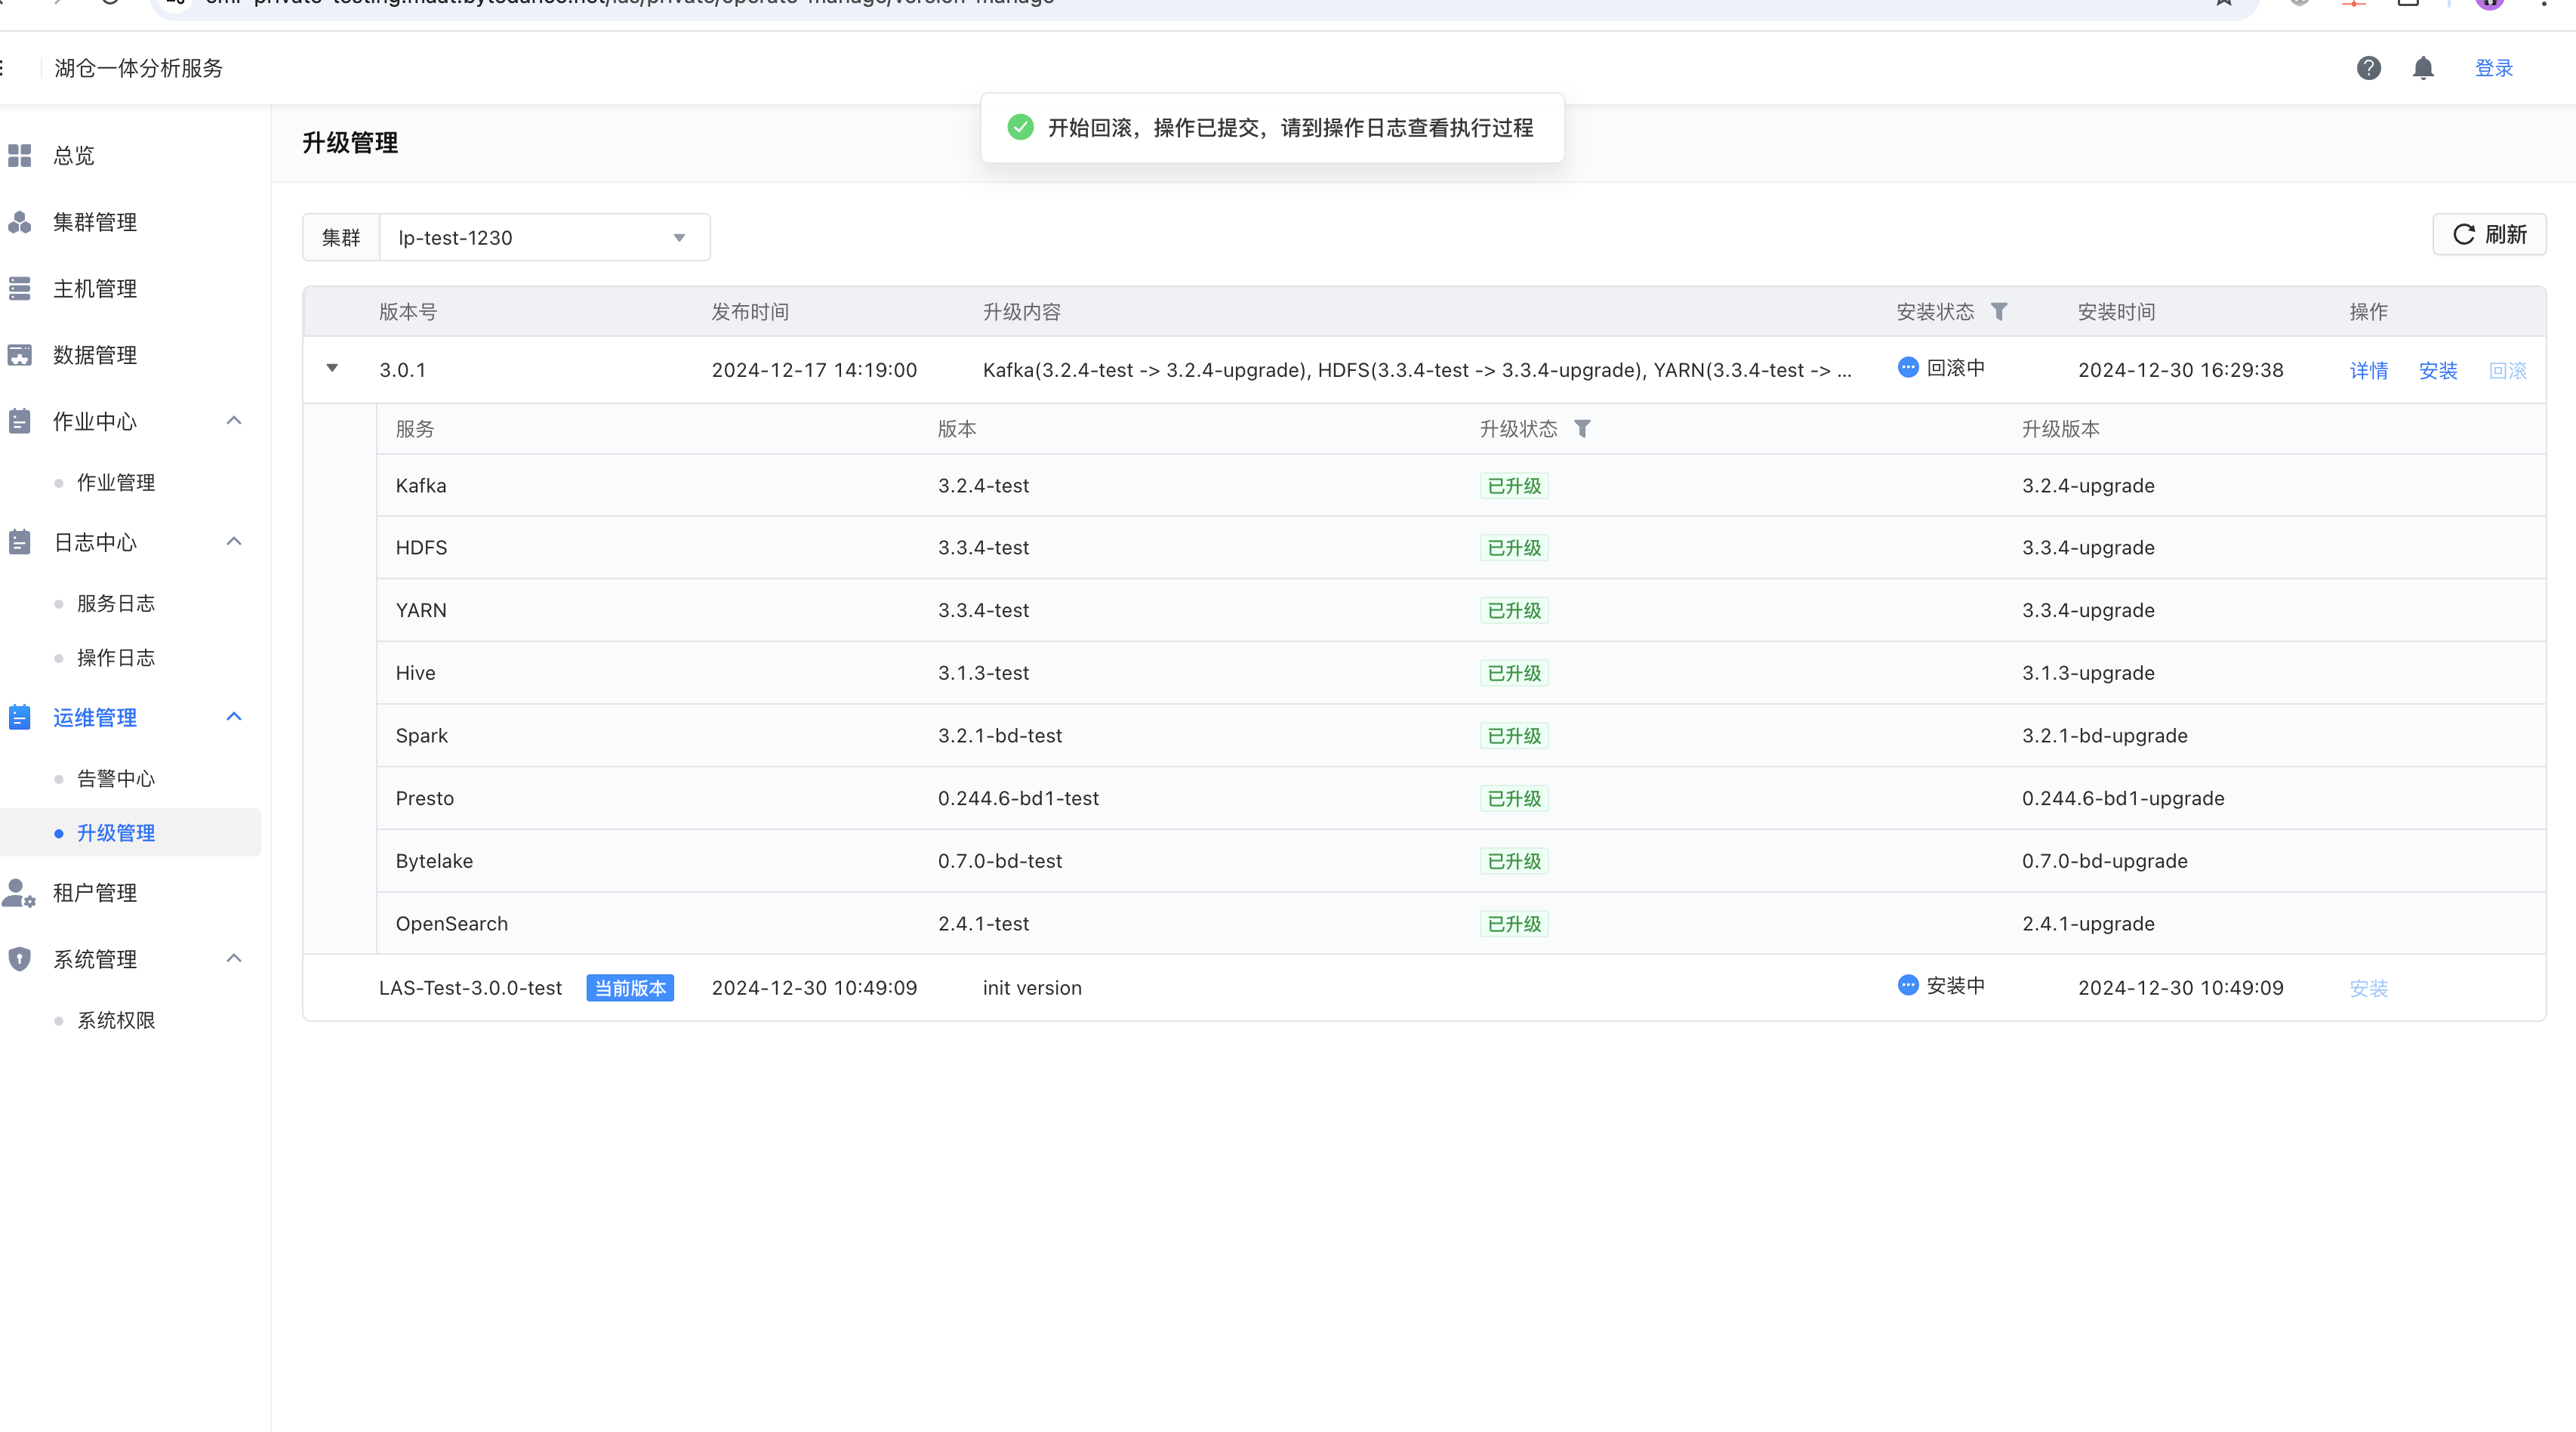2576x1432 pixels.
Task: Select the Presto service cell
Action: click(x=424, y=798)
